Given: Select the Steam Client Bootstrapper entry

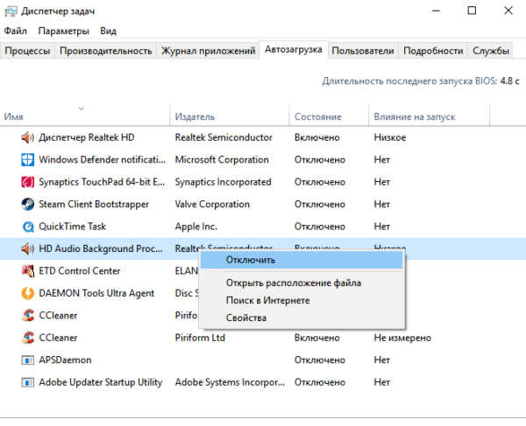Looking at the screenshot, I should click(94, 204).
